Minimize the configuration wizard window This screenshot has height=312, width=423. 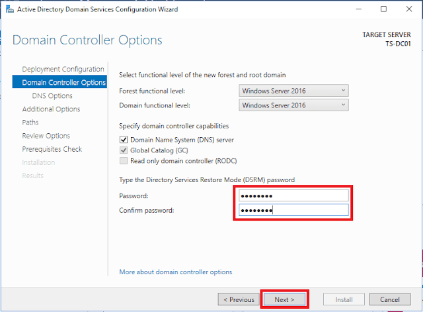click(x=358, y=9)
